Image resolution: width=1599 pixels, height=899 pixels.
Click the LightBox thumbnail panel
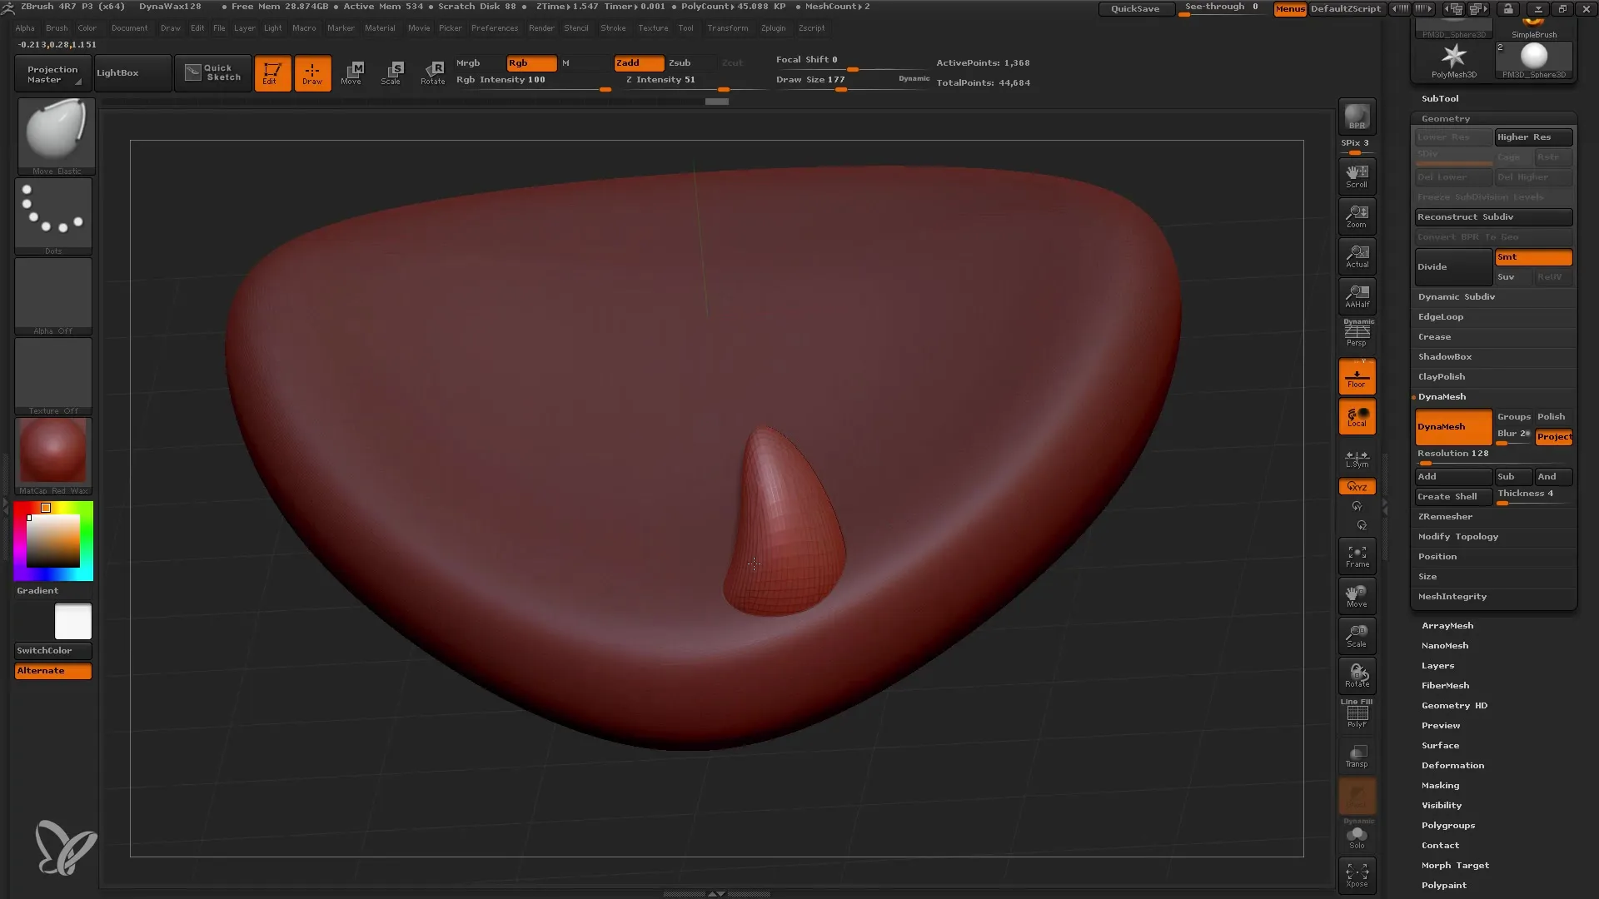coord(118,72)
